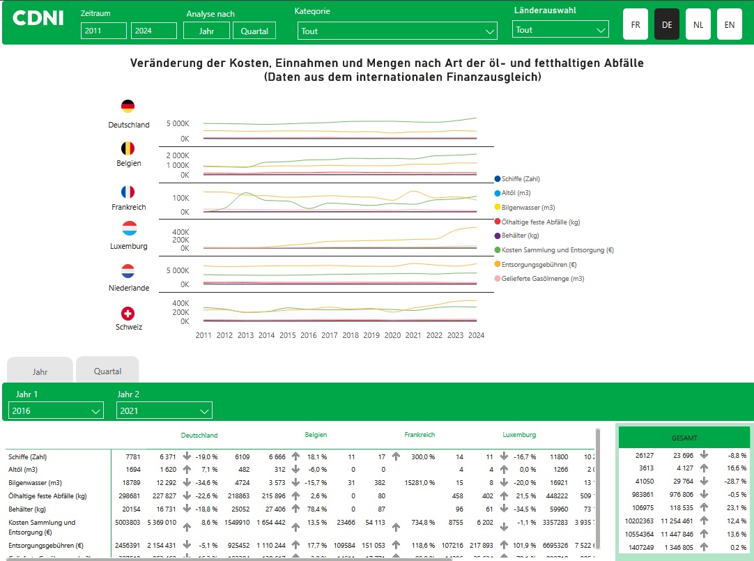Toggle the DE language button

[667, 24]
